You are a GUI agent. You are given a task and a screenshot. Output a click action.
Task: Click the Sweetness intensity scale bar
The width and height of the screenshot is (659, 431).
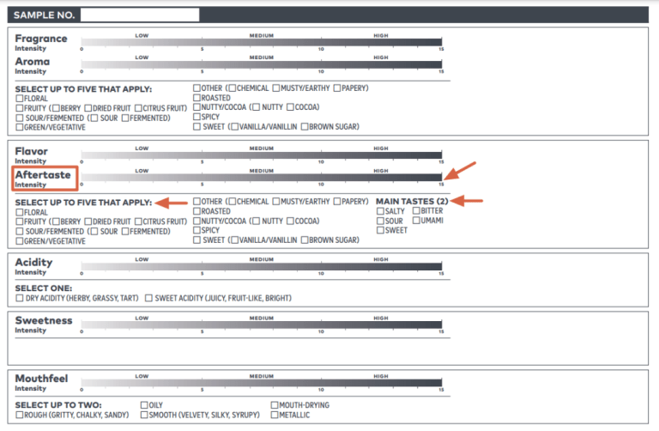click(x=262, y=323)
